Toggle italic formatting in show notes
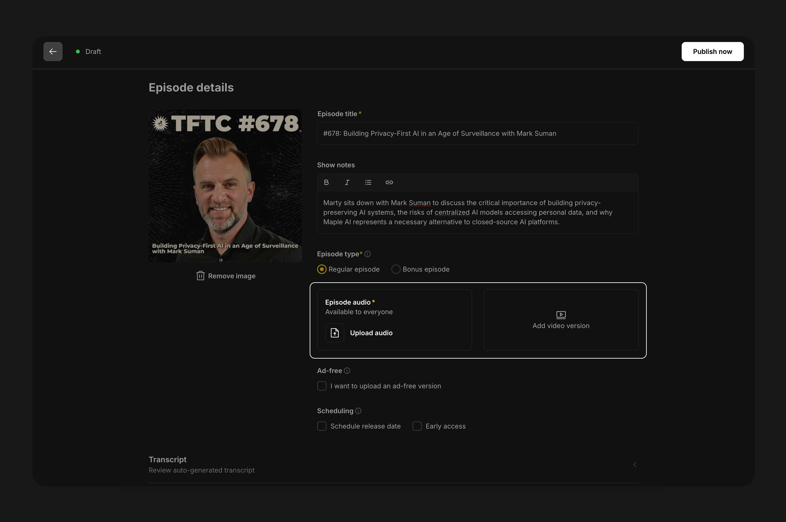The width and height of the screenshot is (786, 522). (347, 182)
